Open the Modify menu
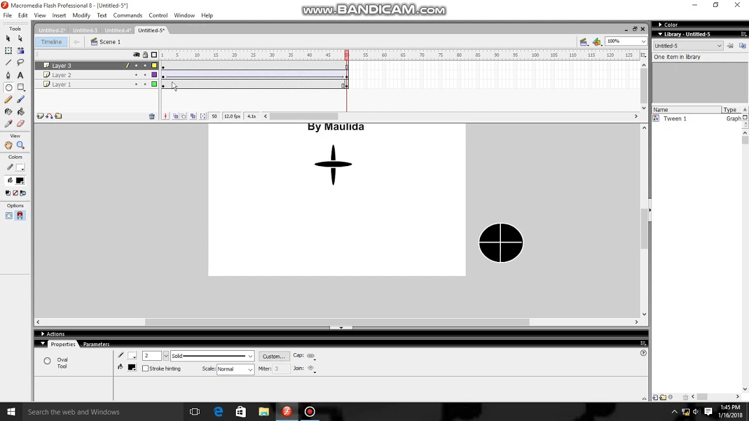The height and width of the screenshot is (421, 749). pos(81,15)
